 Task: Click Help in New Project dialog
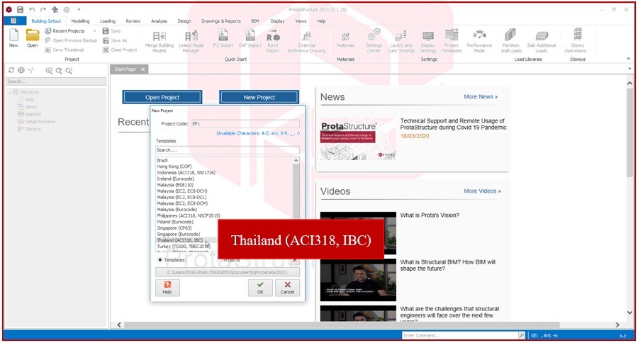pos(167,287)
